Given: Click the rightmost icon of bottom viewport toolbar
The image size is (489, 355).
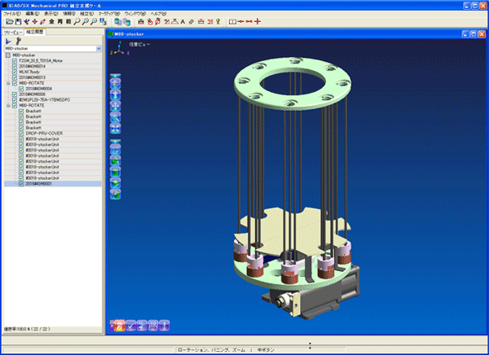Looking at the screenshot, I should (x=164, y=326).
